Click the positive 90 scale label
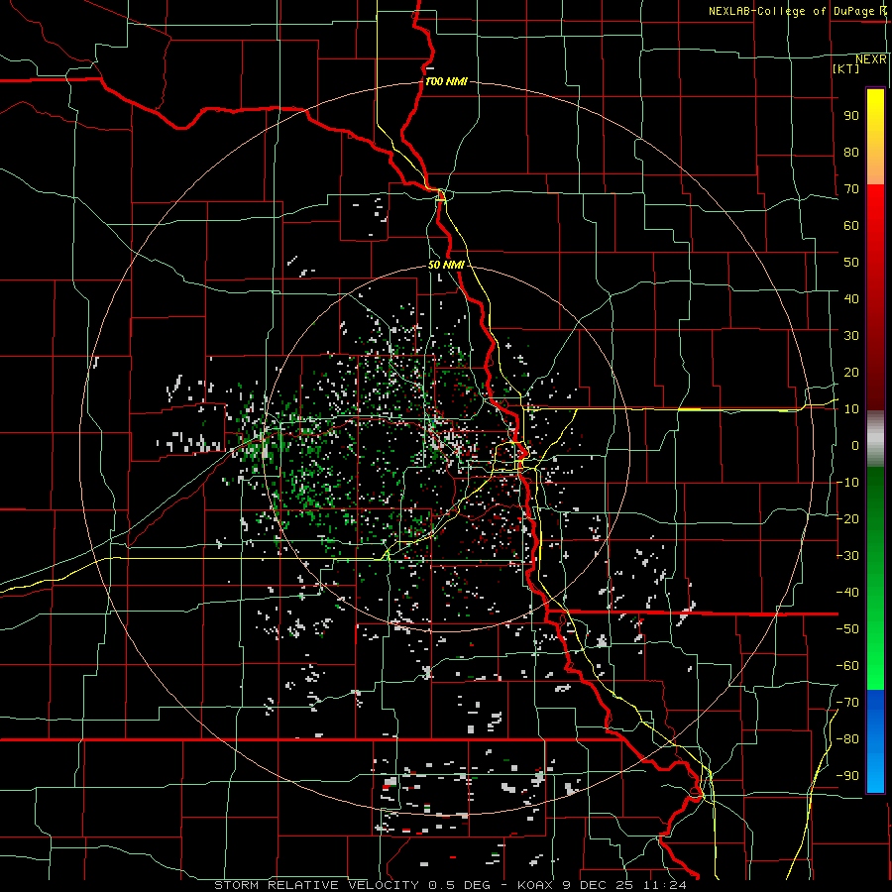The height and width of the screenshot is (892, 892). click(x=851, y=116)
